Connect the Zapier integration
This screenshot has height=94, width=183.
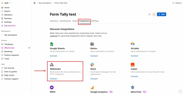coord(134,76)
